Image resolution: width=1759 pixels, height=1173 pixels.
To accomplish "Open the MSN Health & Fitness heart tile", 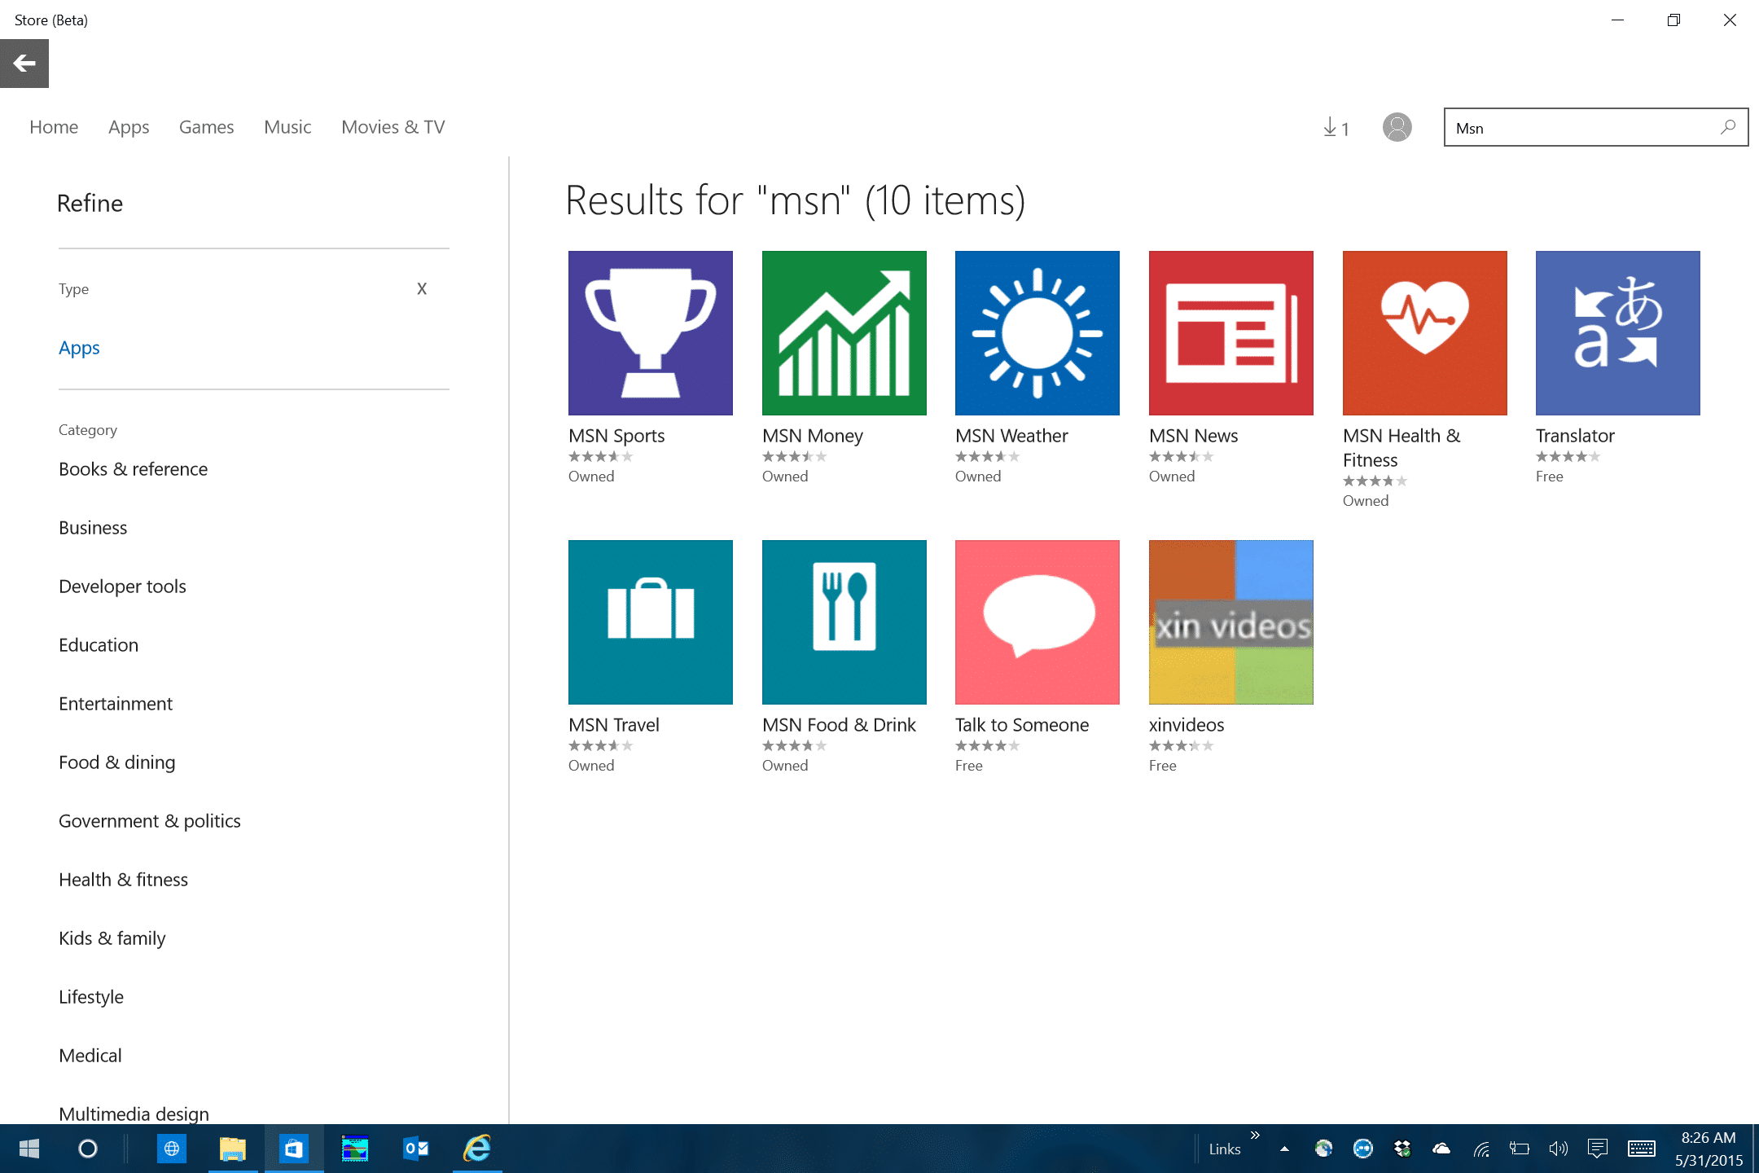I will tap(1424, 333).
